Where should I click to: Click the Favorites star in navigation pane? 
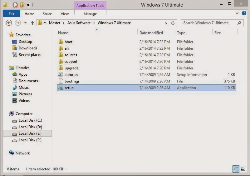(x=12, y=35)
